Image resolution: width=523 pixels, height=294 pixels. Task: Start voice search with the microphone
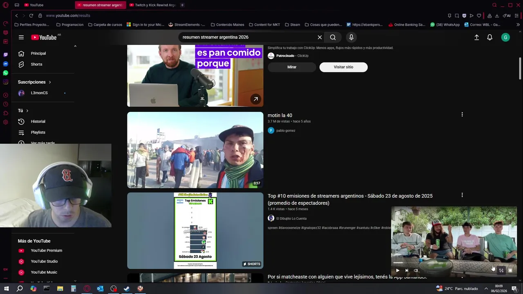coord(351,37)
